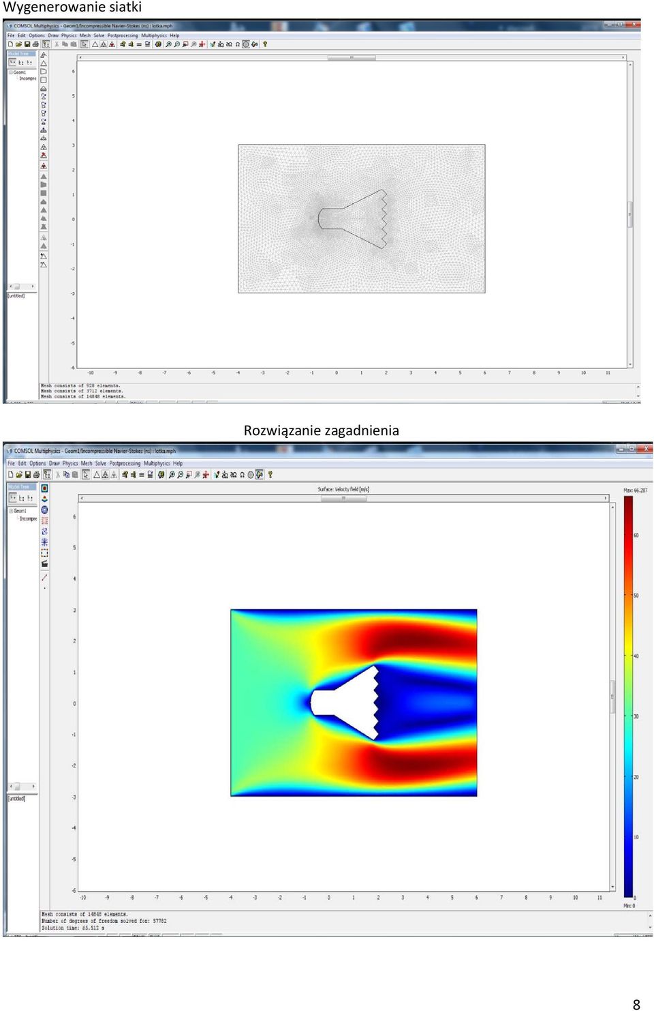Click Zoom In magnifier in lower results window

[171, 475]
